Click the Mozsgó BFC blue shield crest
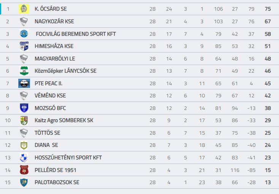Screen dimensions: 279x194 (x=24, y=108)
